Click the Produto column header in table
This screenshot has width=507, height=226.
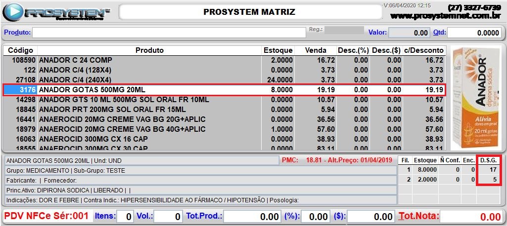(149, 50)
